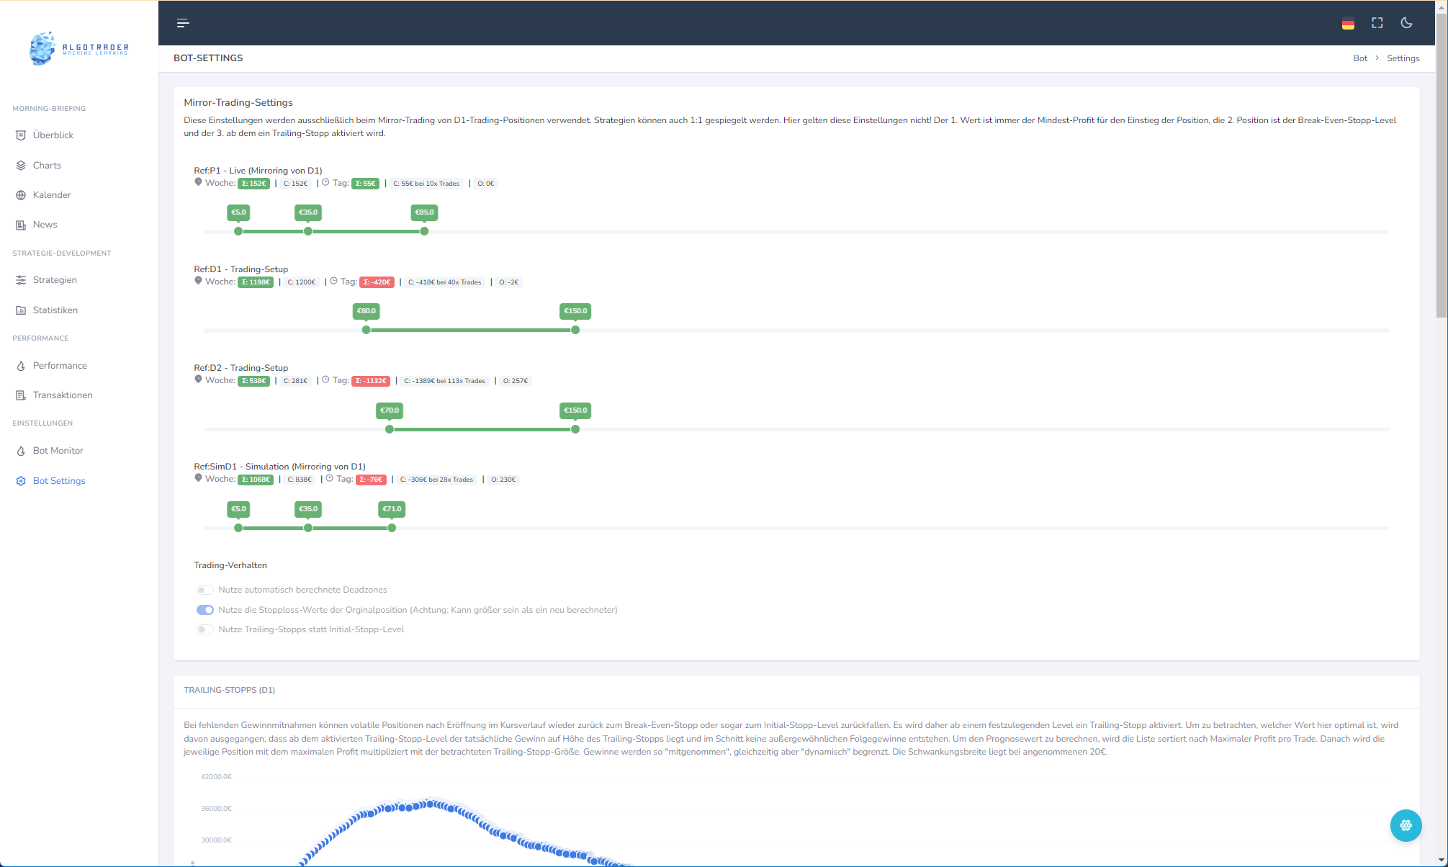Click the Überblick sidebar icon
Viewport: 1448px width, 867px height.
[x=21, y=135]
